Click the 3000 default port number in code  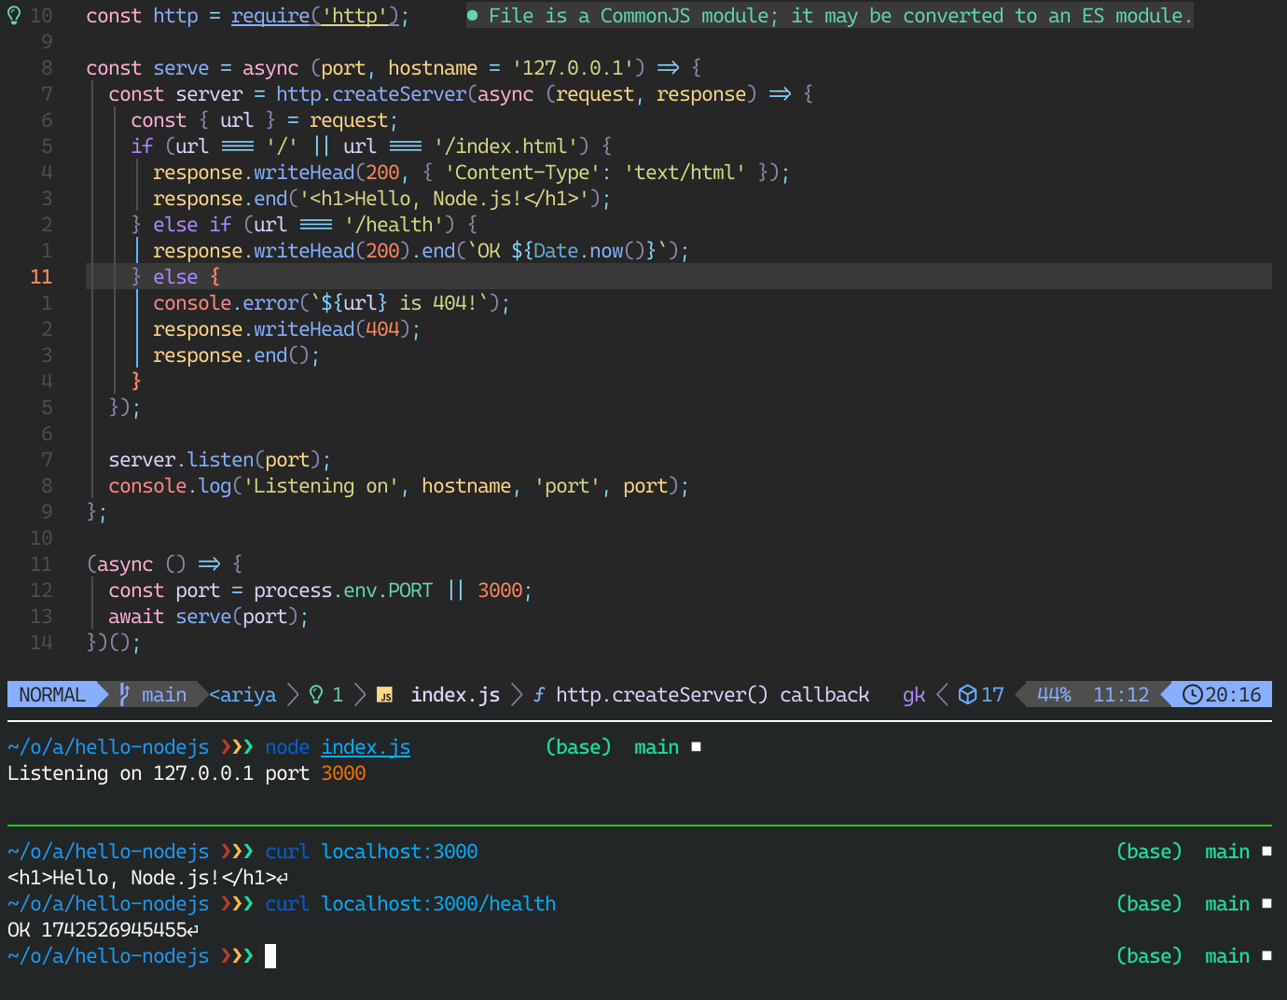[500, 590]
